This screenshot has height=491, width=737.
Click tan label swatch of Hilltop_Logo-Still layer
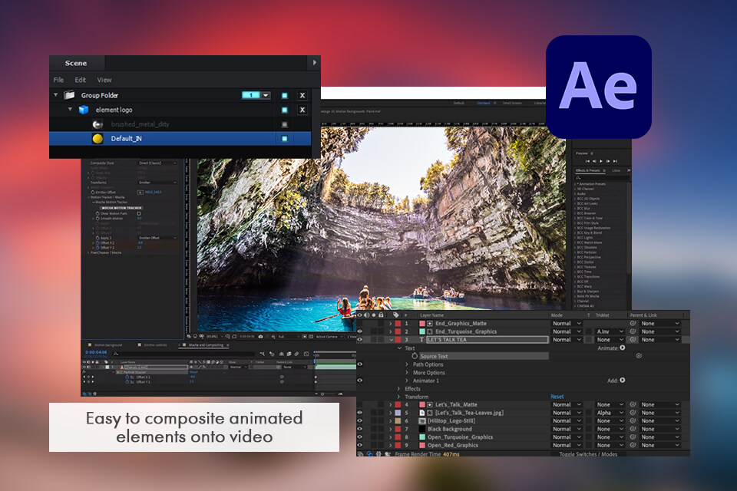[x=398, y=421]
